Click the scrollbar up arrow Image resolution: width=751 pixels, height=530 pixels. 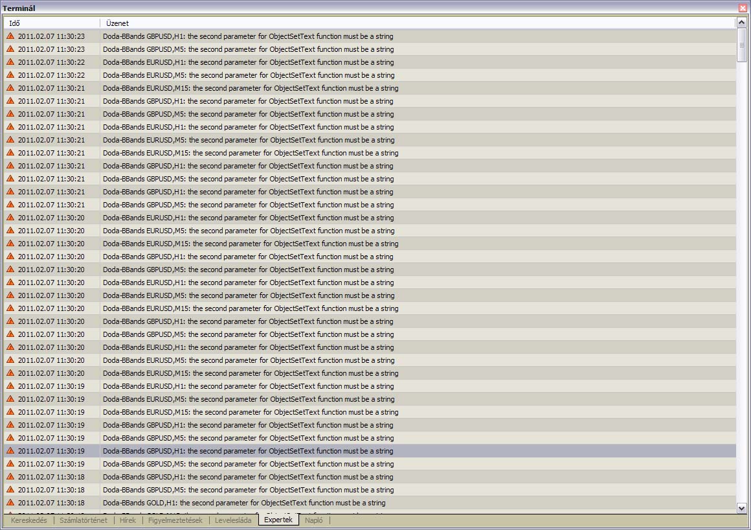click(742, 23)
